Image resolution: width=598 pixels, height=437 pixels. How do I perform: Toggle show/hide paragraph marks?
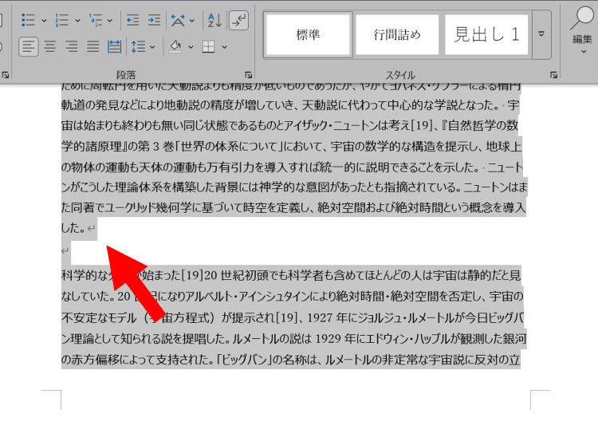point(238,20)
